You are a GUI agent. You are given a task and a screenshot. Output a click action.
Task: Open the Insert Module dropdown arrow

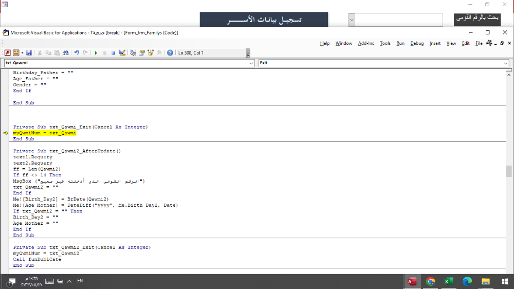pos(22,53)
